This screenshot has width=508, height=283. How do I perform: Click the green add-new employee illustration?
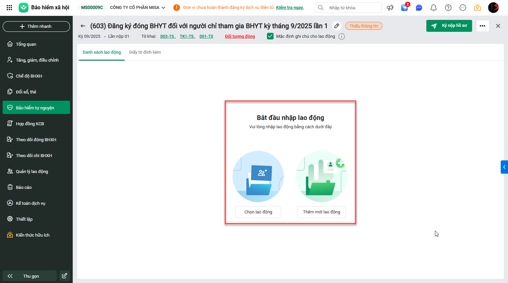point(321,176)
